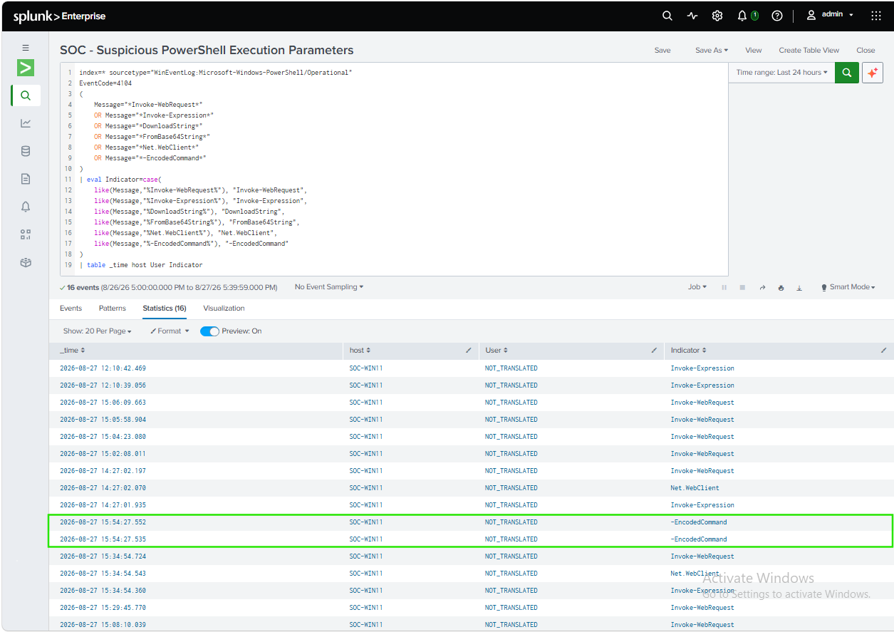The image size is (894, 632).
Task: Open Settings gear in top bar
Action: [717, 16]
